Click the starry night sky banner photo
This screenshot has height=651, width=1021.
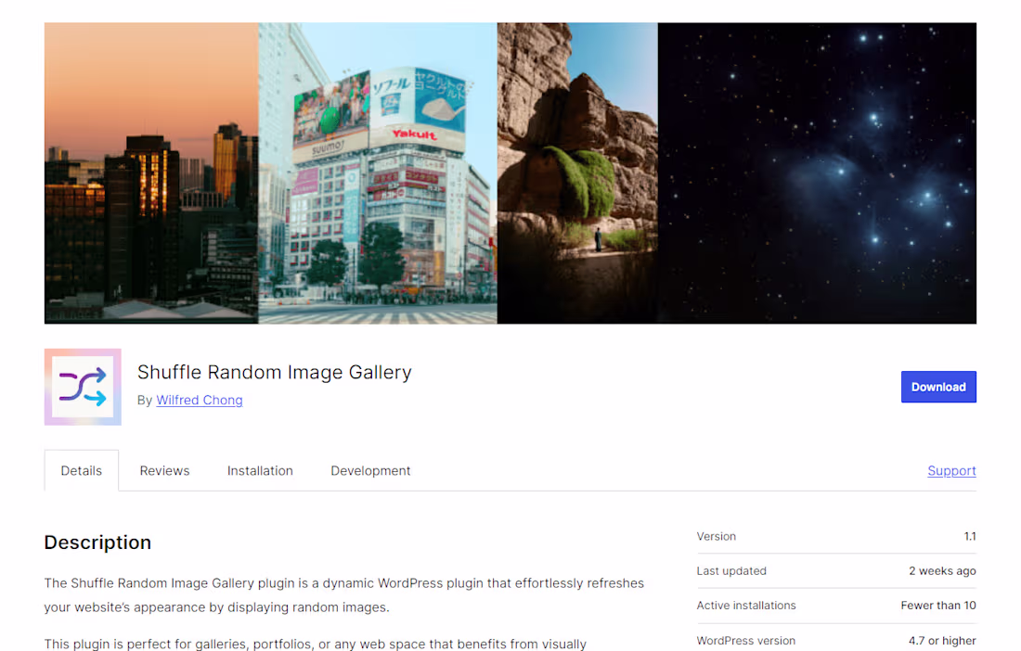point(817,173)
